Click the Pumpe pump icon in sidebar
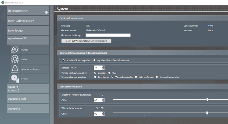The width and height of the screenshot is (228, 124). 15,50
